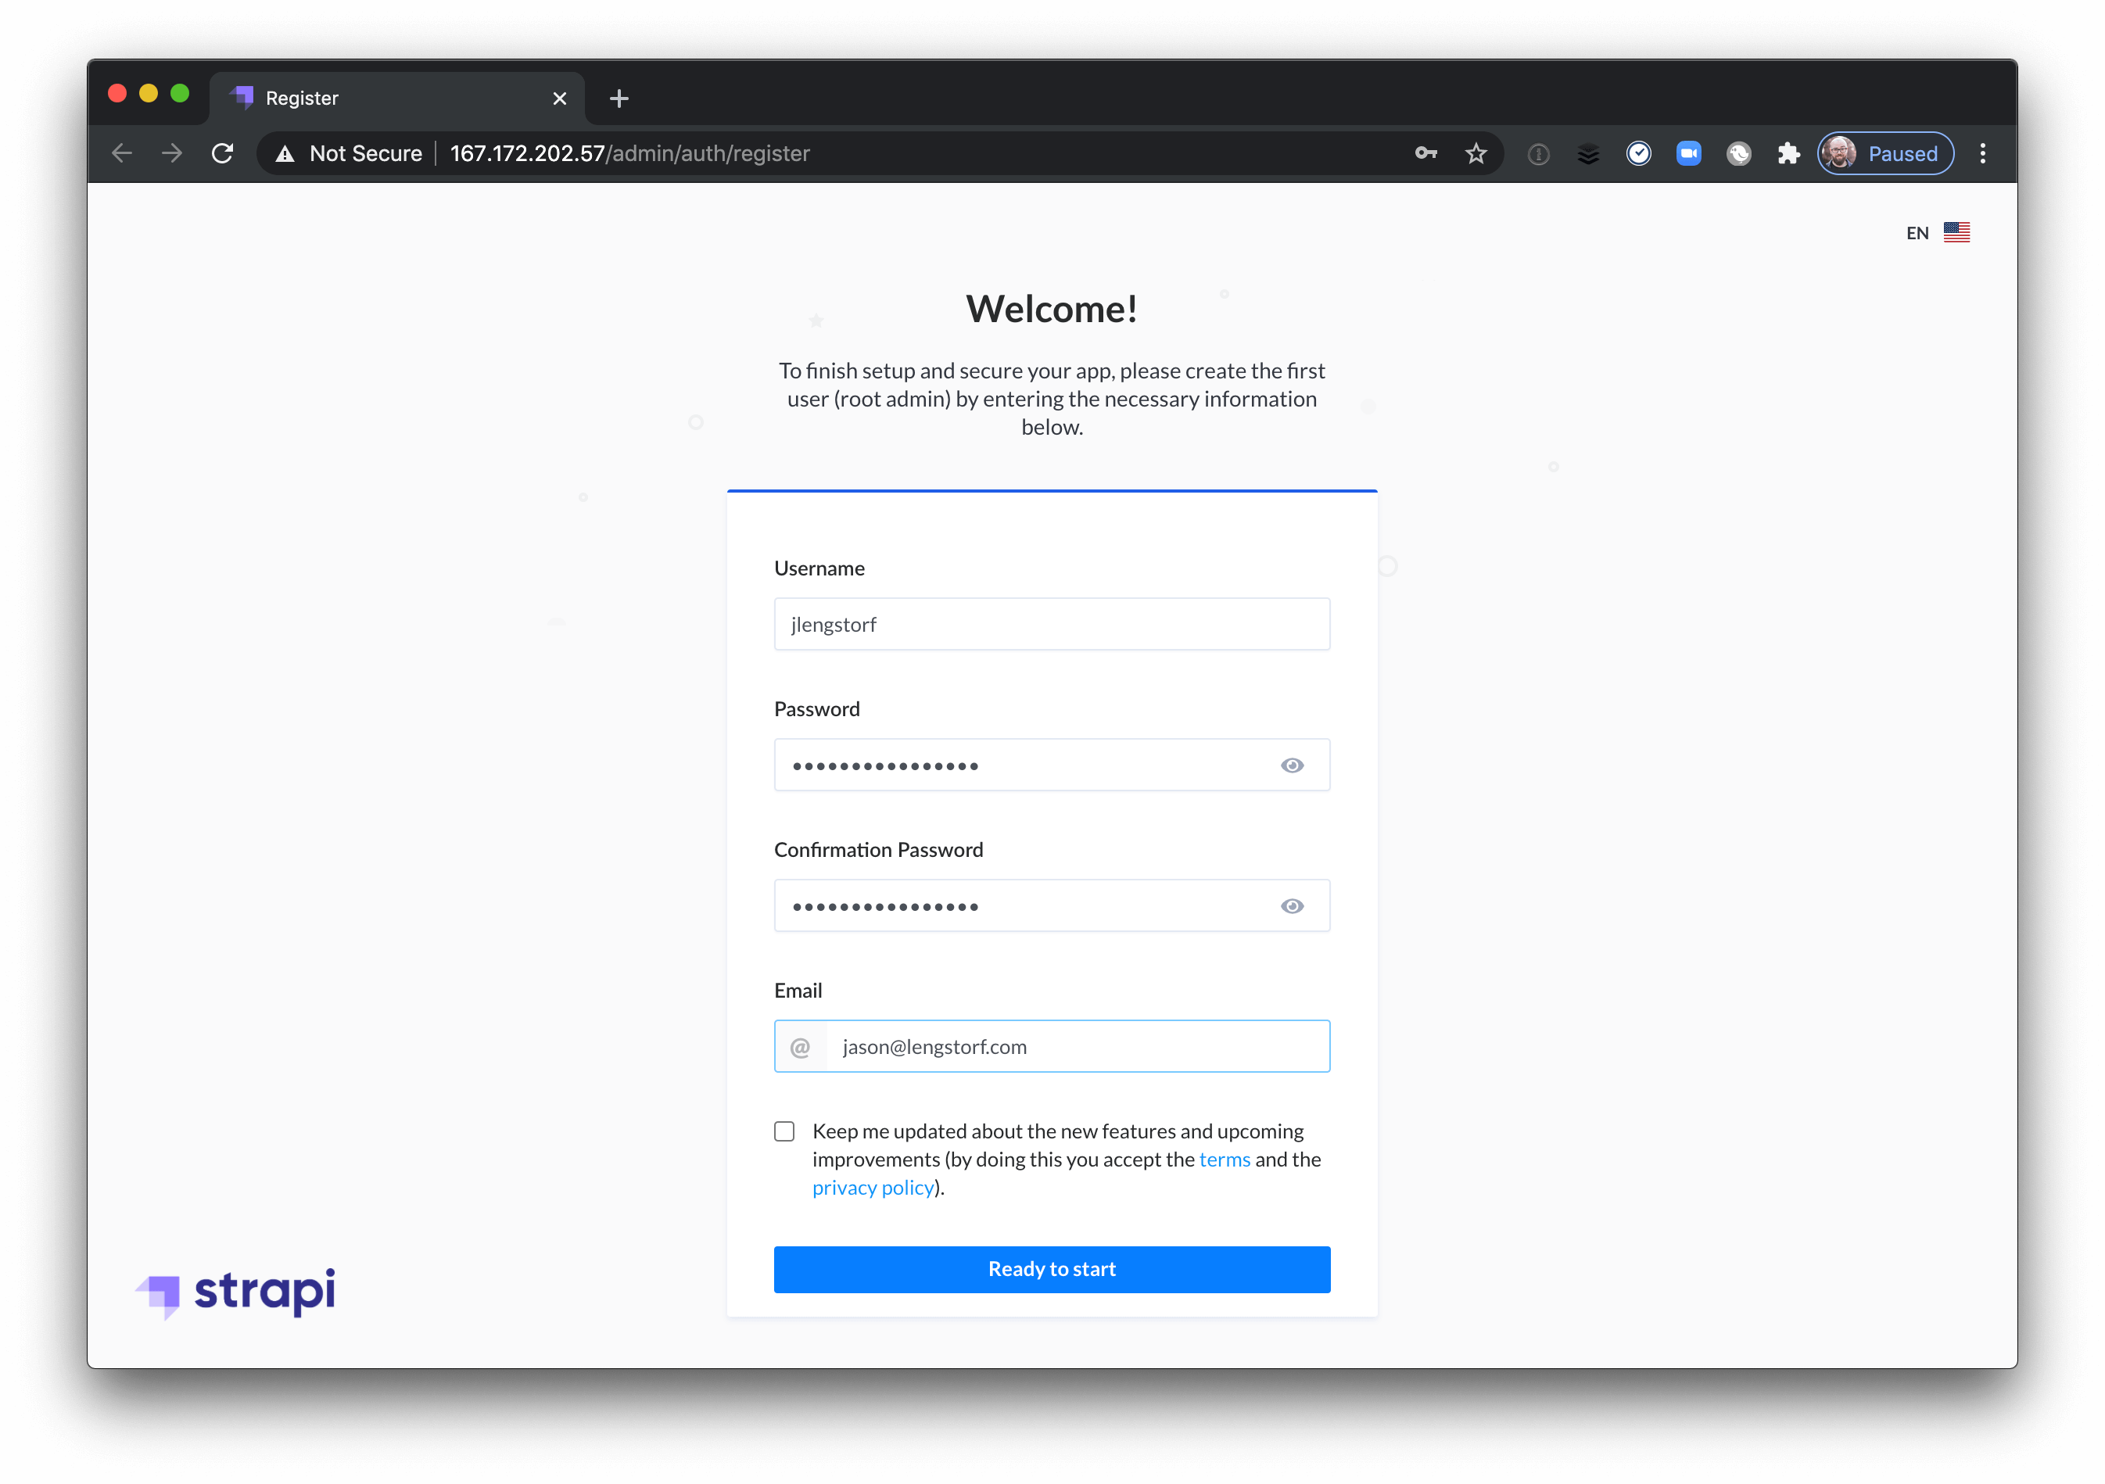Screen dimensions: 2105x1484
Task: Bookmark this page using the star icon
Action: point(1476,153)
